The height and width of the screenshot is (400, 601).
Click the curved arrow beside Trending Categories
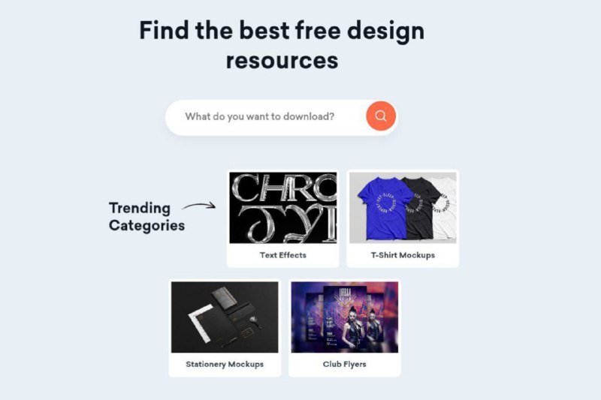199,206
